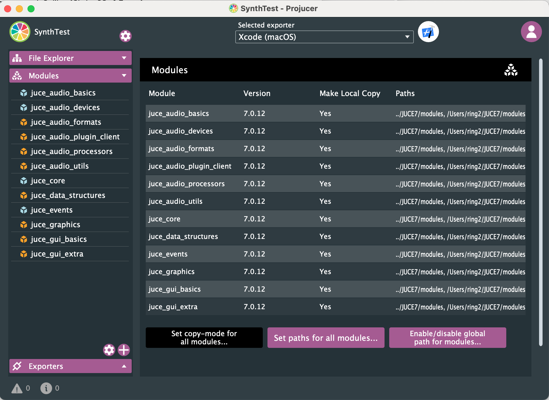The width and height of the screenshot is (549, 400).
Task: Click the Modules panel header label
Action: (x=44, y=76)
